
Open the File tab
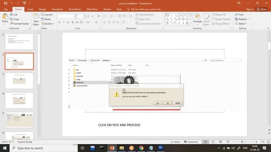pos(6,9)
